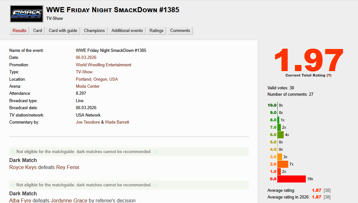
Task: Click the 10.0 rating label
Action: click(272, 105)
